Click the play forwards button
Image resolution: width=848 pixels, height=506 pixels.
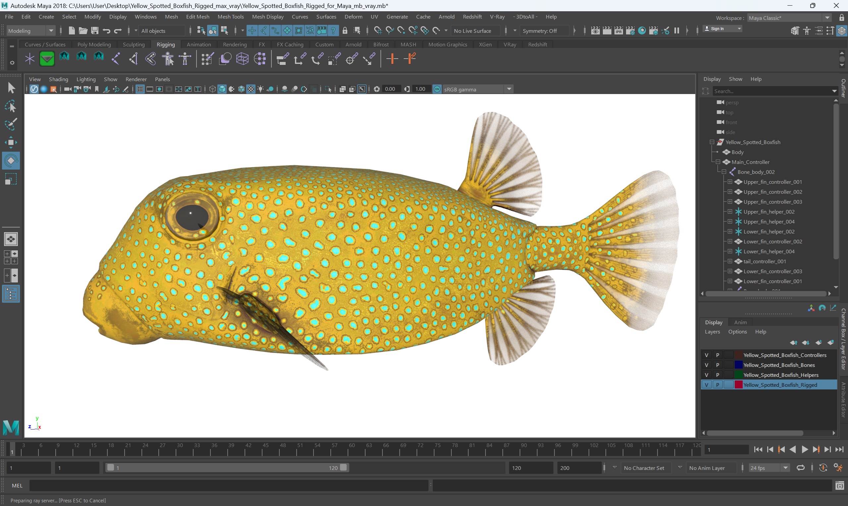click(x=804, y=449)
